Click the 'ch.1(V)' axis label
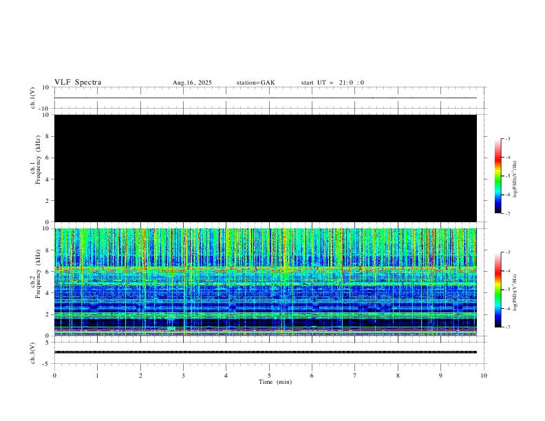This screenshot has height=421, width=545. tap(33, 98)
